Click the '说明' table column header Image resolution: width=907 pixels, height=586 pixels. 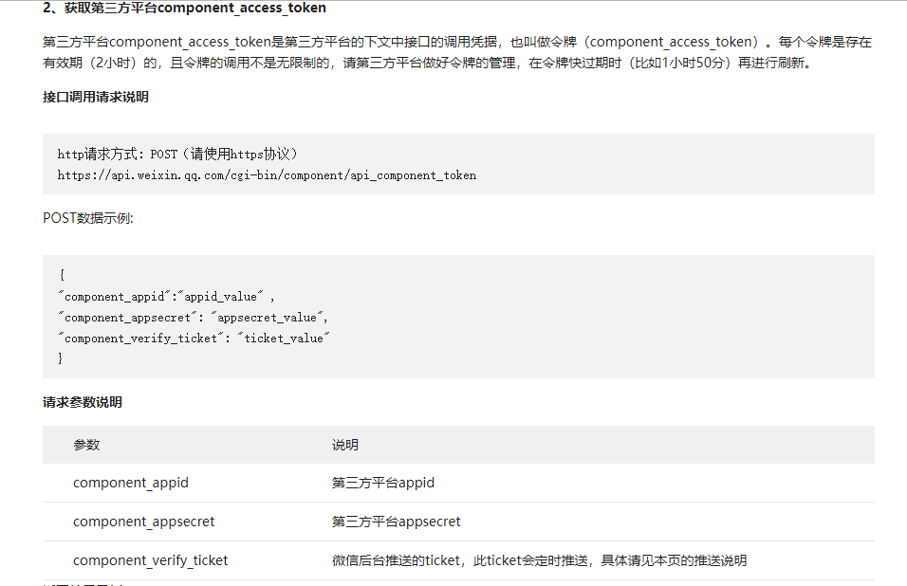344,445
